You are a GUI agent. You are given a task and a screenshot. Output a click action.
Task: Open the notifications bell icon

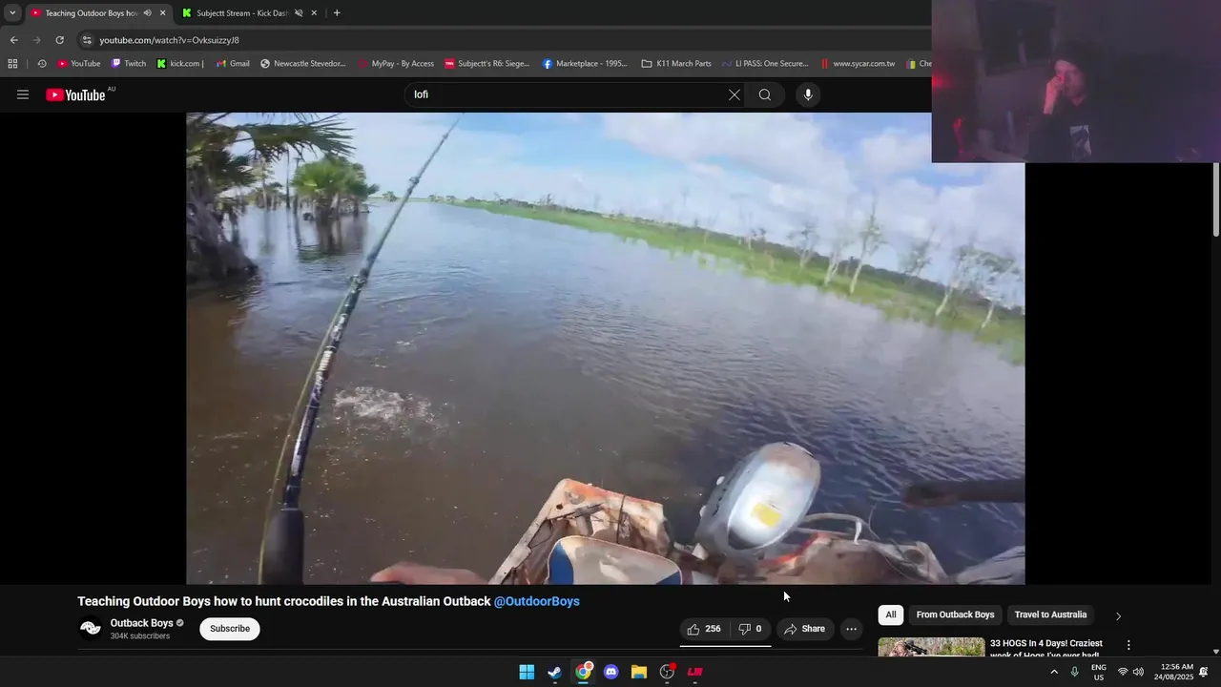1204,672
